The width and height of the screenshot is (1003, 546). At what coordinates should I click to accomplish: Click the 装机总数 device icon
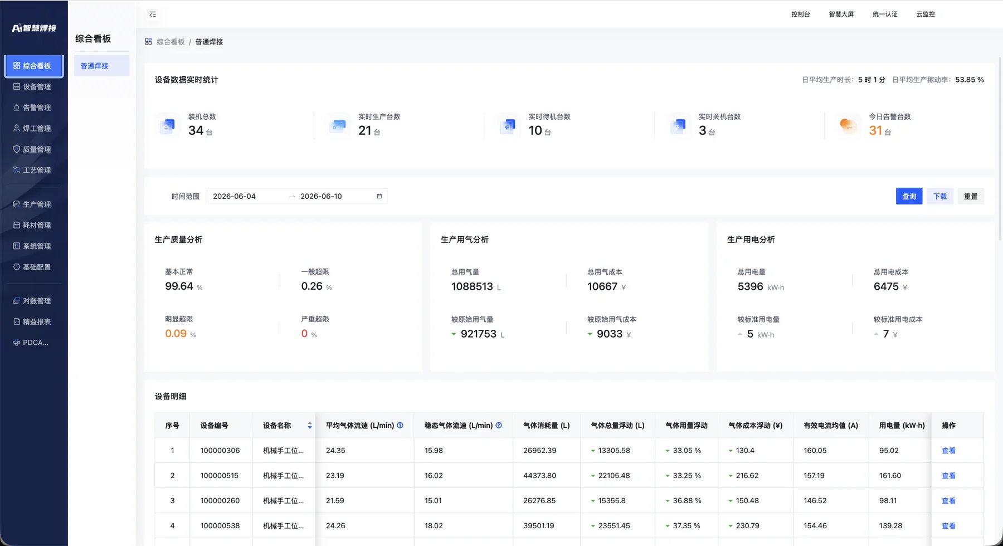(x=167, y=126)
